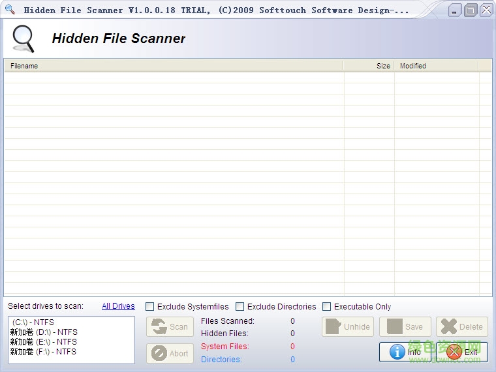Pick the (F:\) - NTFS drive entry

pyautogui.click(x=43, y=352)
